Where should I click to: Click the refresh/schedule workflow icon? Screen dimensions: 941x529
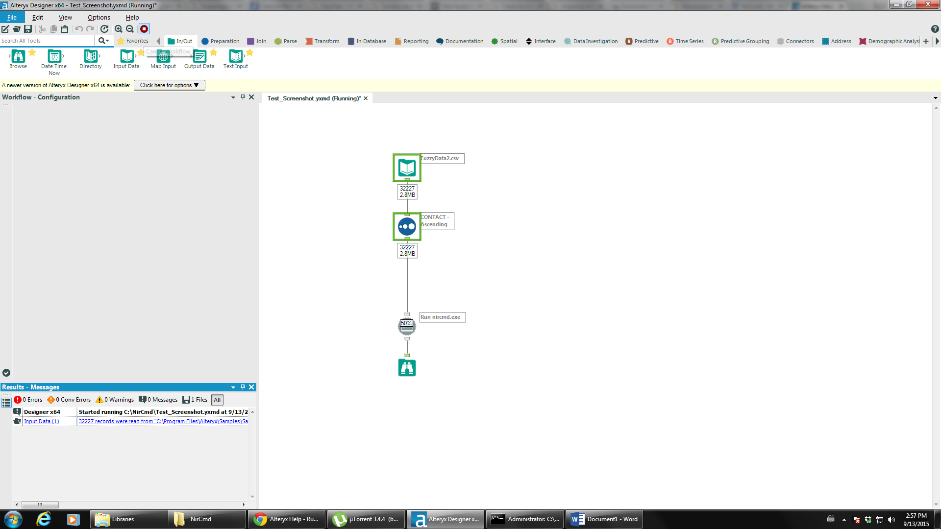(104, 29)
